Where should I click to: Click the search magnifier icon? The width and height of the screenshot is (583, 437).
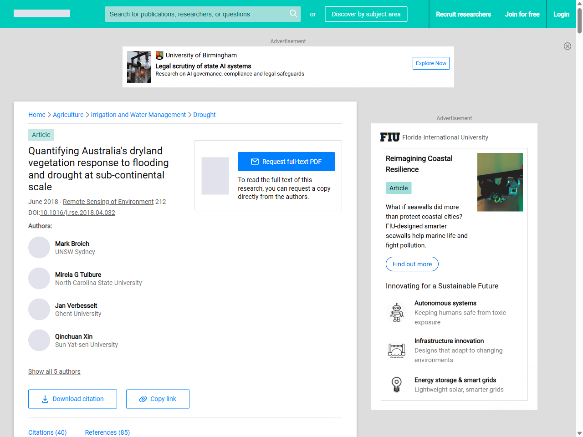(293, 14)
